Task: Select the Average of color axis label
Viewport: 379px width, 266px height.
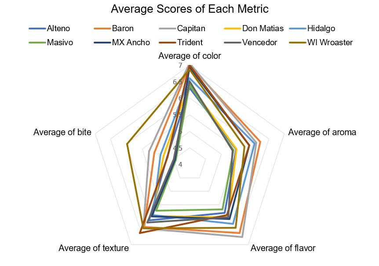Action: click(189, 56)
